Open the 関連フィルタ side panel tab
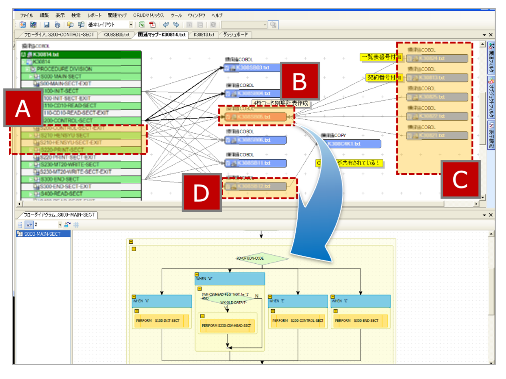This screenshot has width=506, height=379. click(x=491, y=58)
